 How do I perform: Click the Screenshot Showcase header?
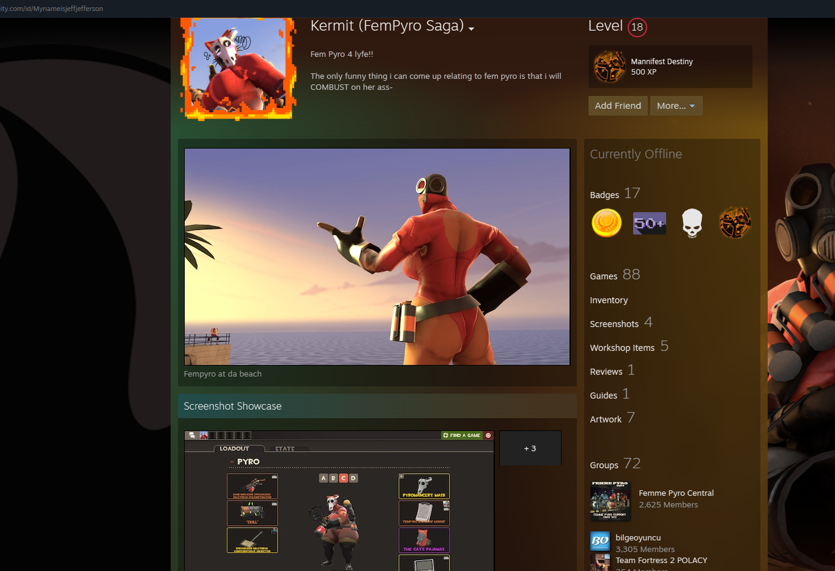377,406
